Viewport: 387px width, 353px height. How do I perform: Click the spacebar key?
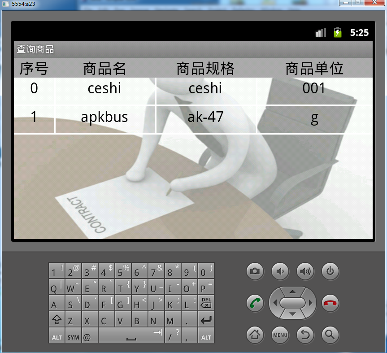tap(131, 335)
